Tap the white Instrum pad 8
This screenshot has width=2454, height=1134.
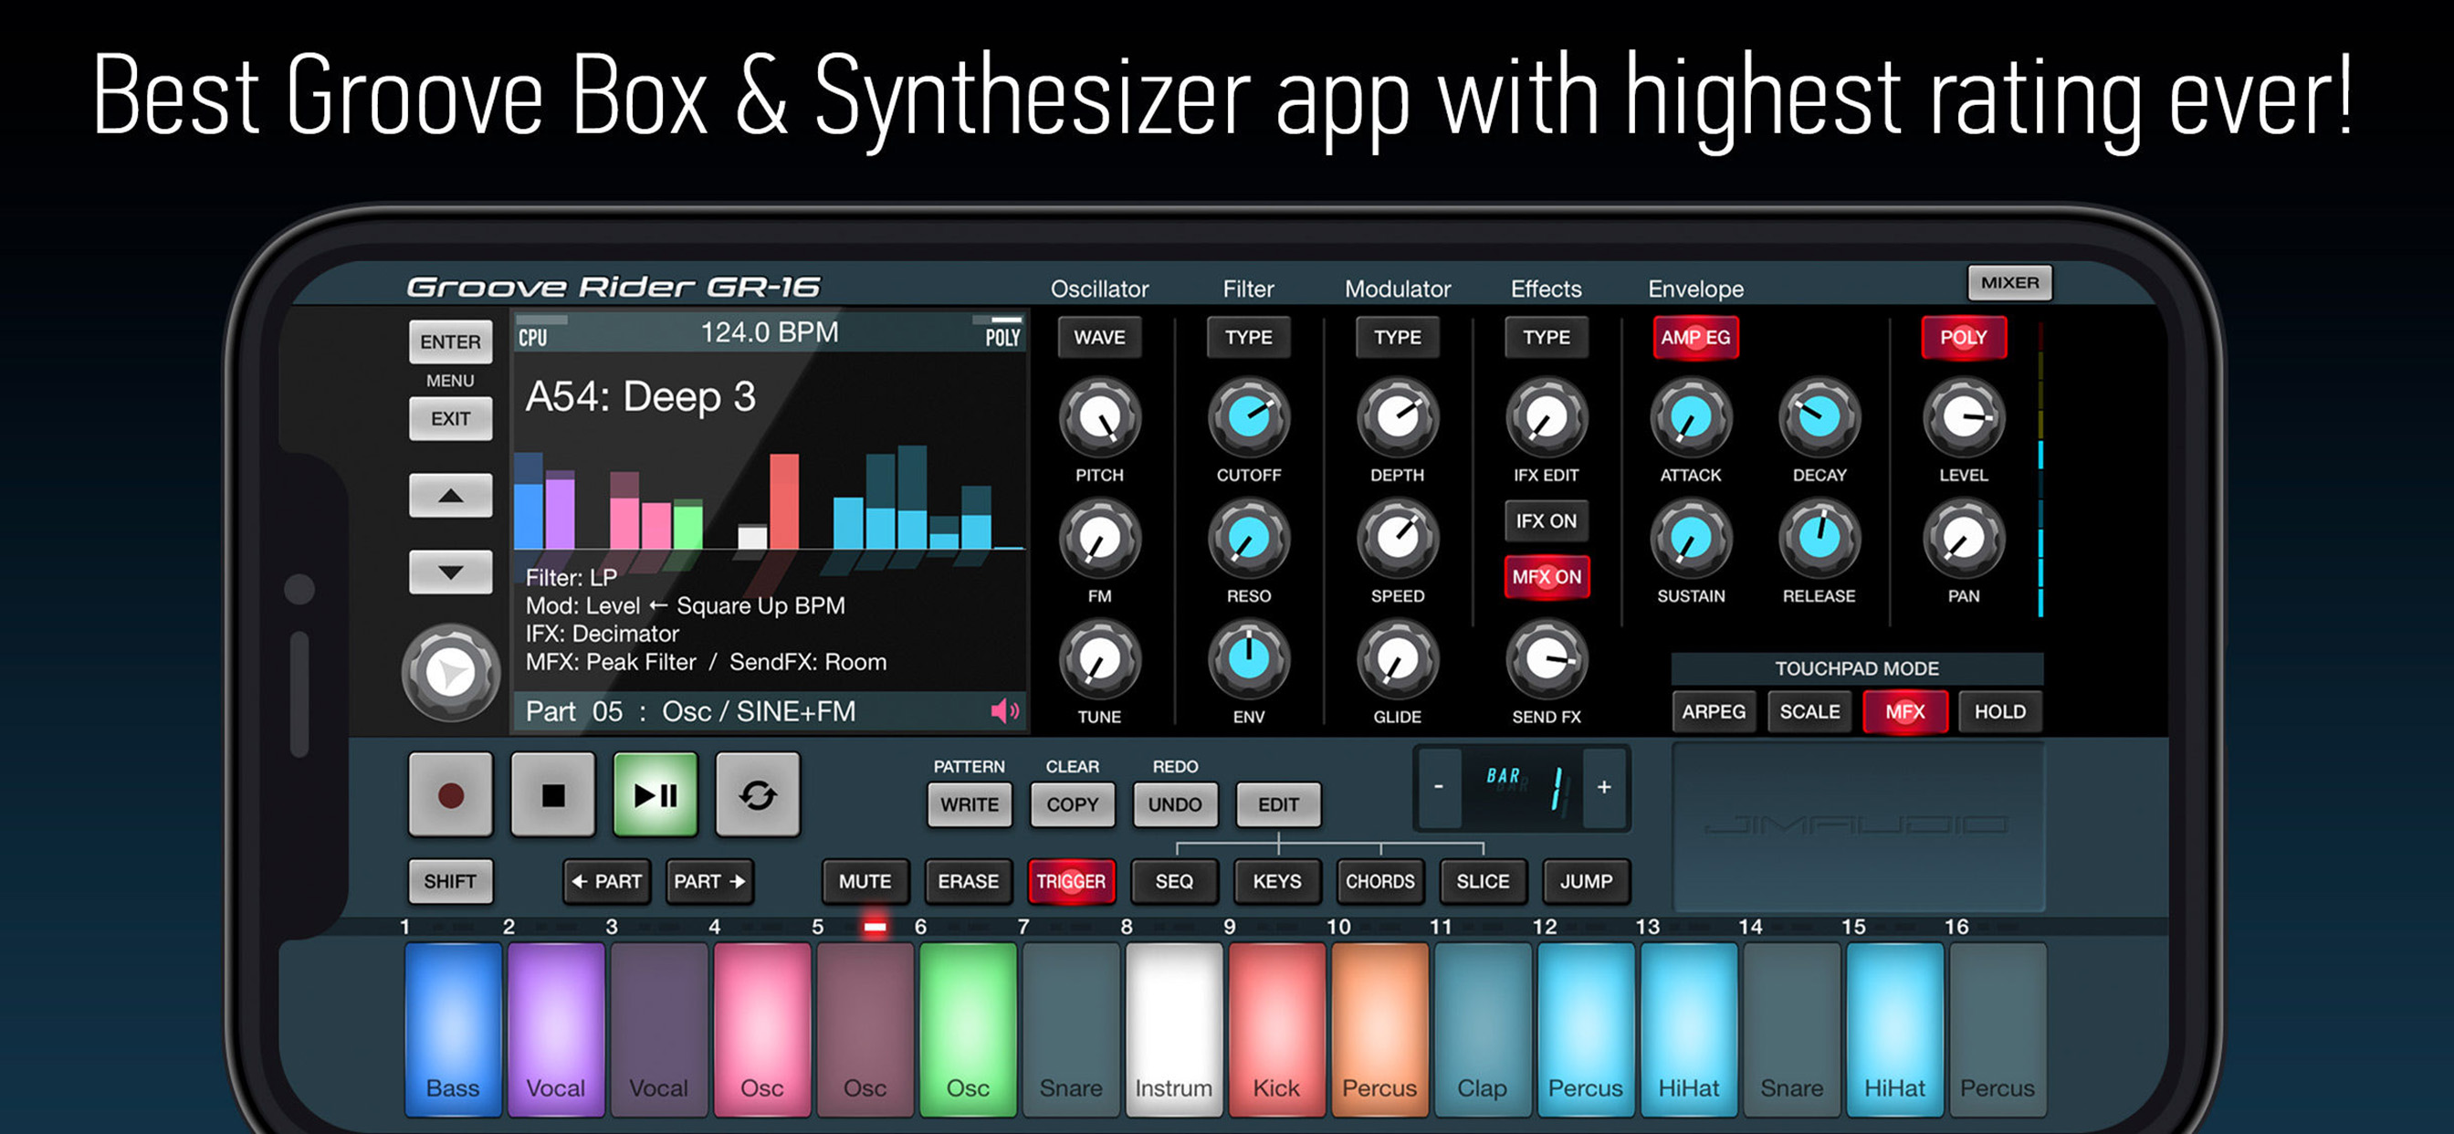[x=1174, y=1030]
